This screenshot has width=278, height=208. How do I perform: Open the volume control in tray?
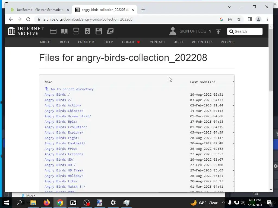(243, 203)
